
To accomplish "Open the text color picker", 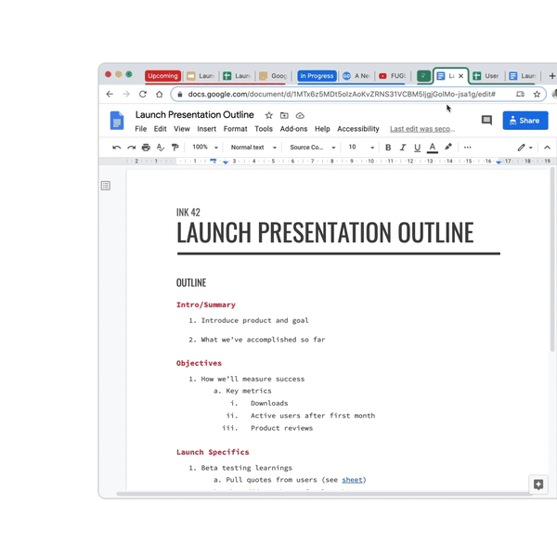I will 433,148.
